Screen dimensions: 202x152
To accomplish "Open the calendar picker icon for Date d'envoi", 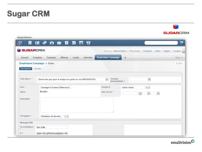I will [x=140, y=94].
